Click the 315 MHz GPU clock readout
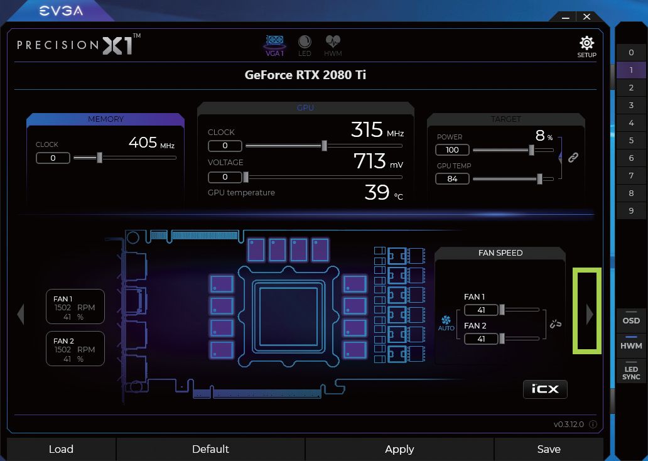 point(377,129)
